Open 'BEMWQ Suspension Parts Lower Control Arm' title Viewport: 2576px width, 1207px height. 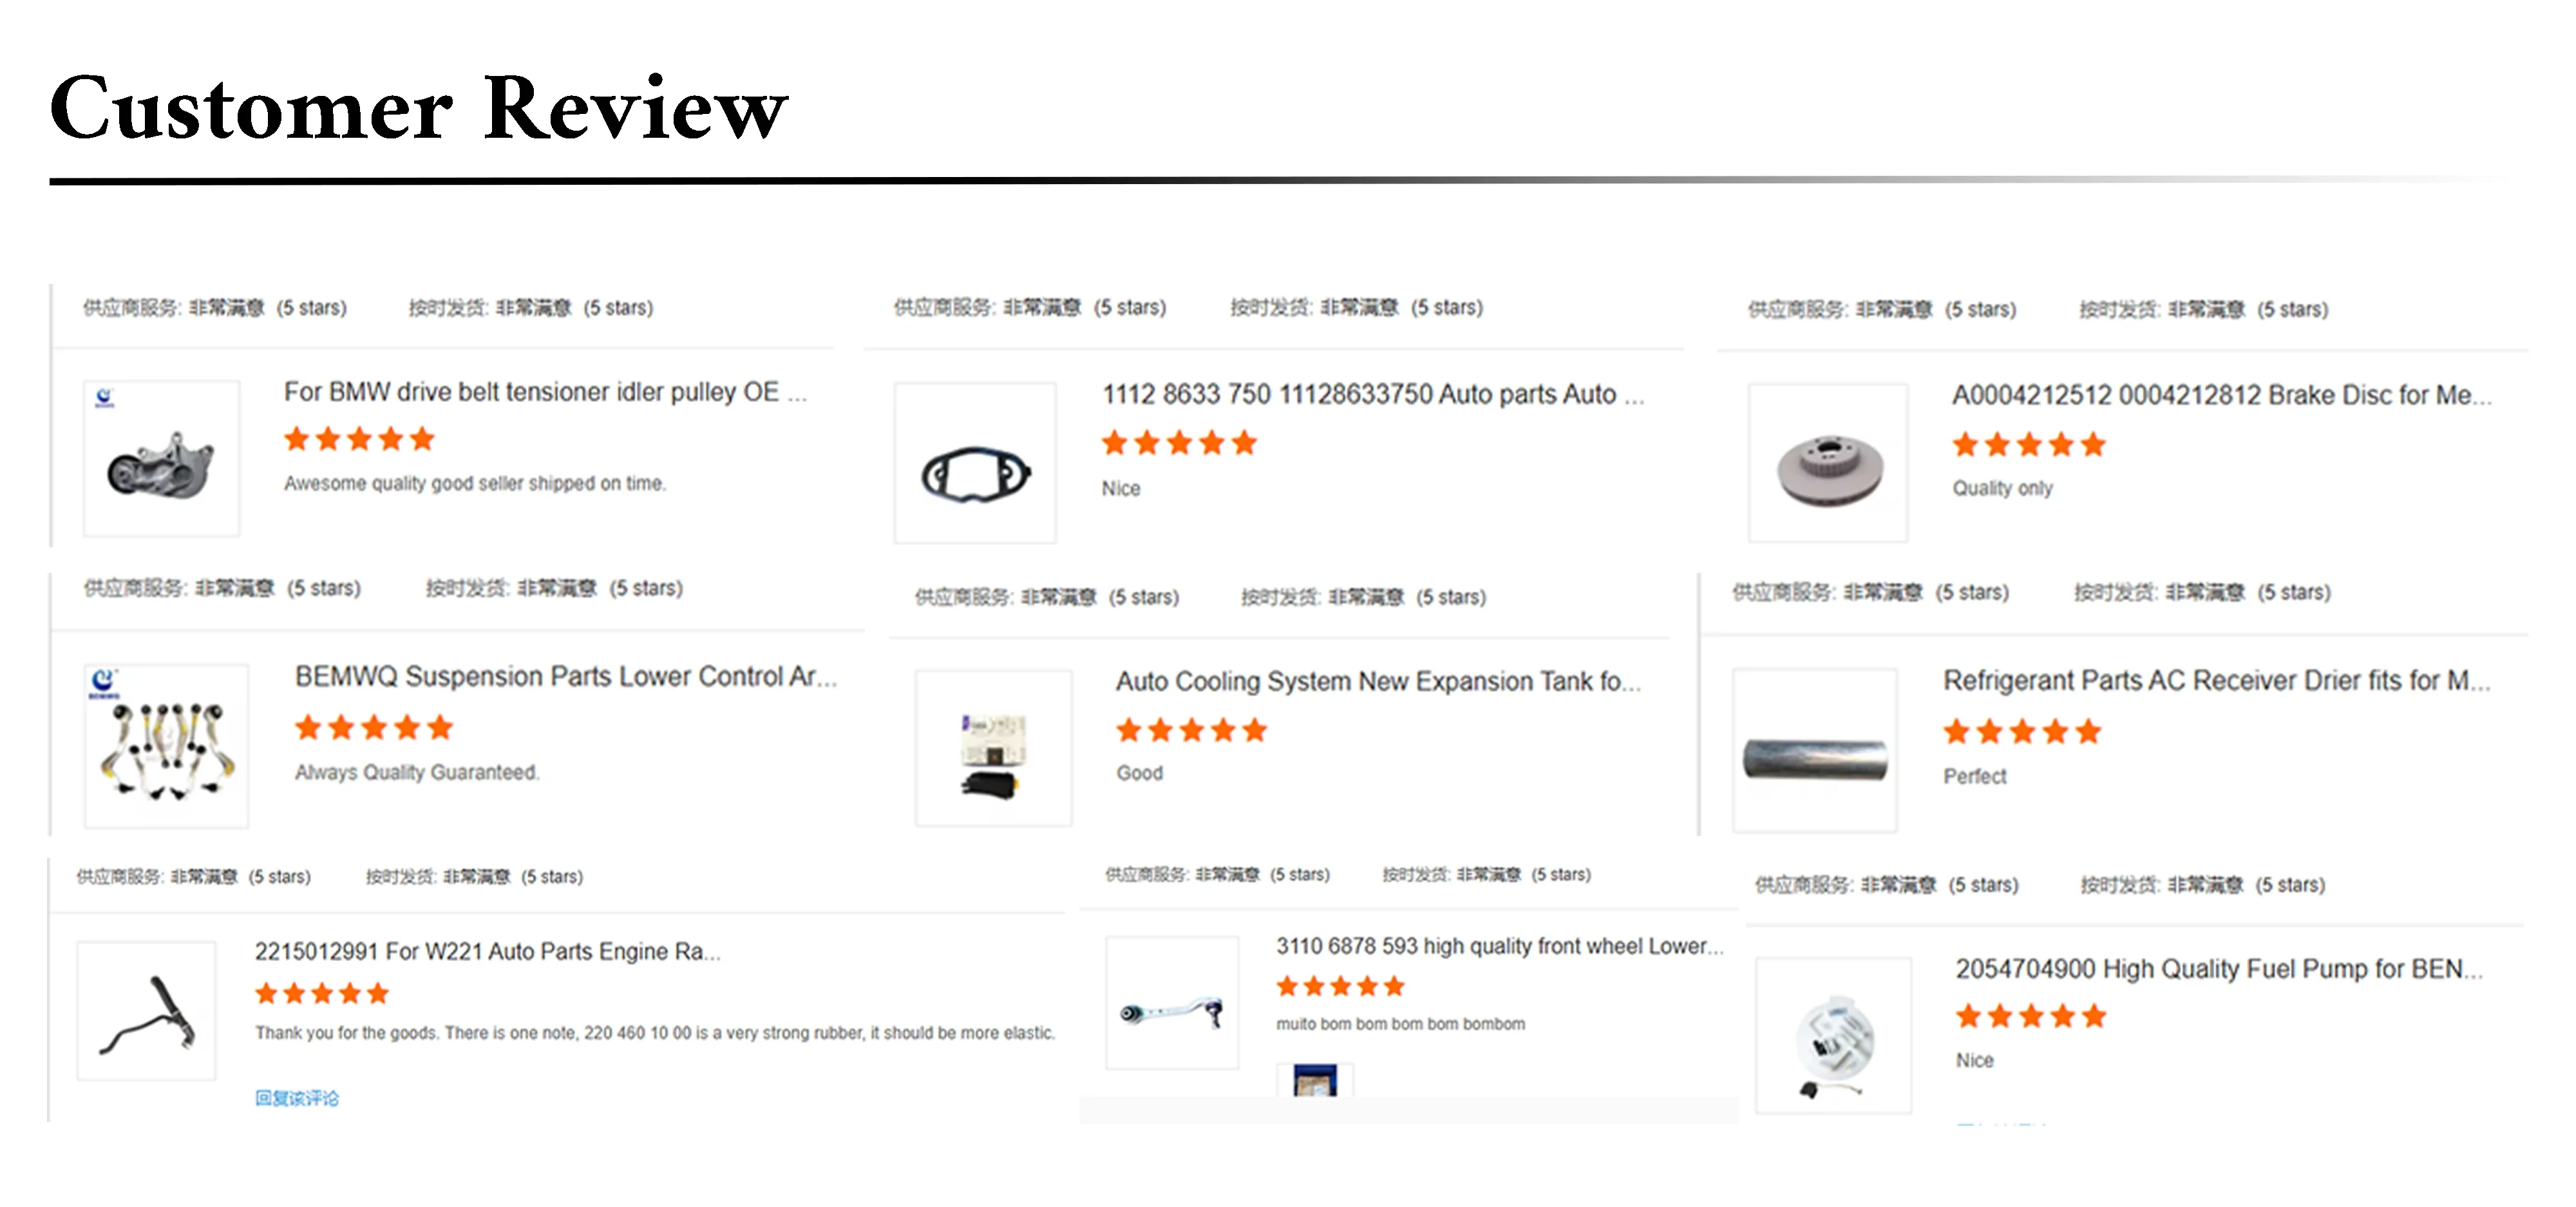pos(566,677)
